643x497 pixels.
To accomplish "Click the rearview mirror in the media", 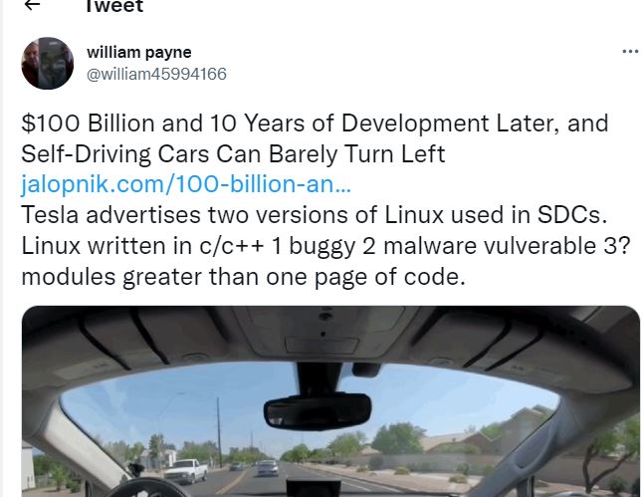I will pyautogui.click(x=318, y=410).
